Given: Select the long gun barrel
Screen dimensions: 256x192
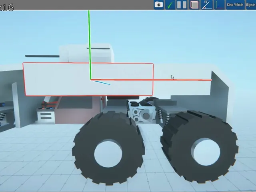Looking at the screenshot, I should coord(42,56).
